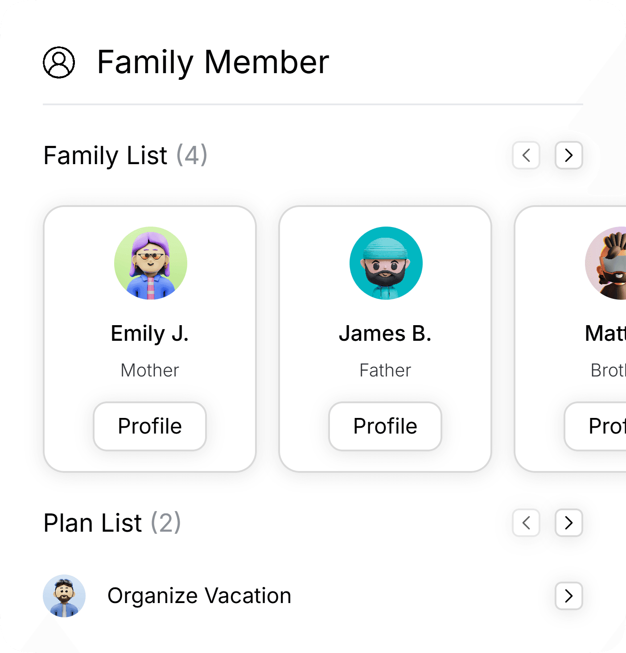Click the Family Member title text
Image resolution: width=626 pixels, height=653 pixels.
tap(213, 62)
